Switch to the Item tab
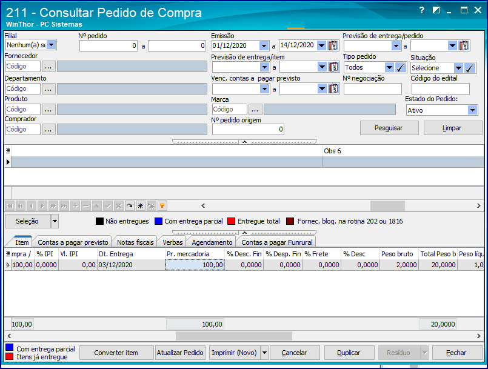 (22, 242)
